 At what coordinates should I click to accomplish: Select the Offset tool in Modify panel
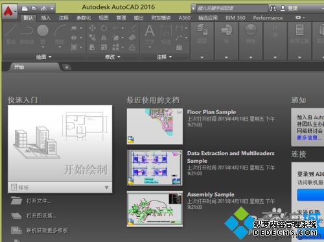click(x=132, y=47)
